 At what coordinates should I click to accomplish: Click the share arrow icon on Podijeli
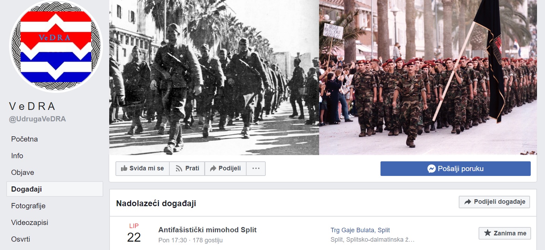[213, 169]
